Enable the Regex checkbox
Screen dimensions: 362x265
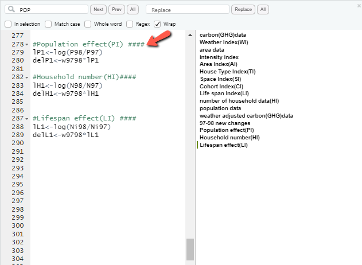click(x=130, y=24)
